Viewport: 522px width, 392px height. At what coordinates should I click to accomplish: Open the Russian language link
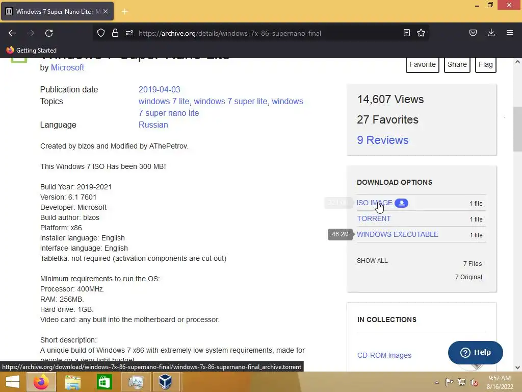pos(153,125)
